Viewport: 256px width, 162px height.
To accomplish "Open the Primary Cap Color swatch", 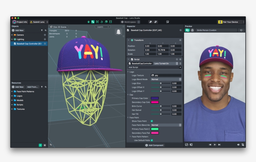I will click(155, 98).
